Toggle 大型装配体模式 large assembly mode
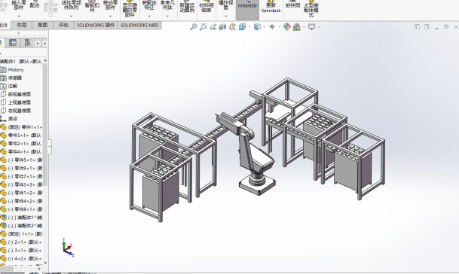The height and width of the screenshot is (274, 459). click(x=311, y=9)
